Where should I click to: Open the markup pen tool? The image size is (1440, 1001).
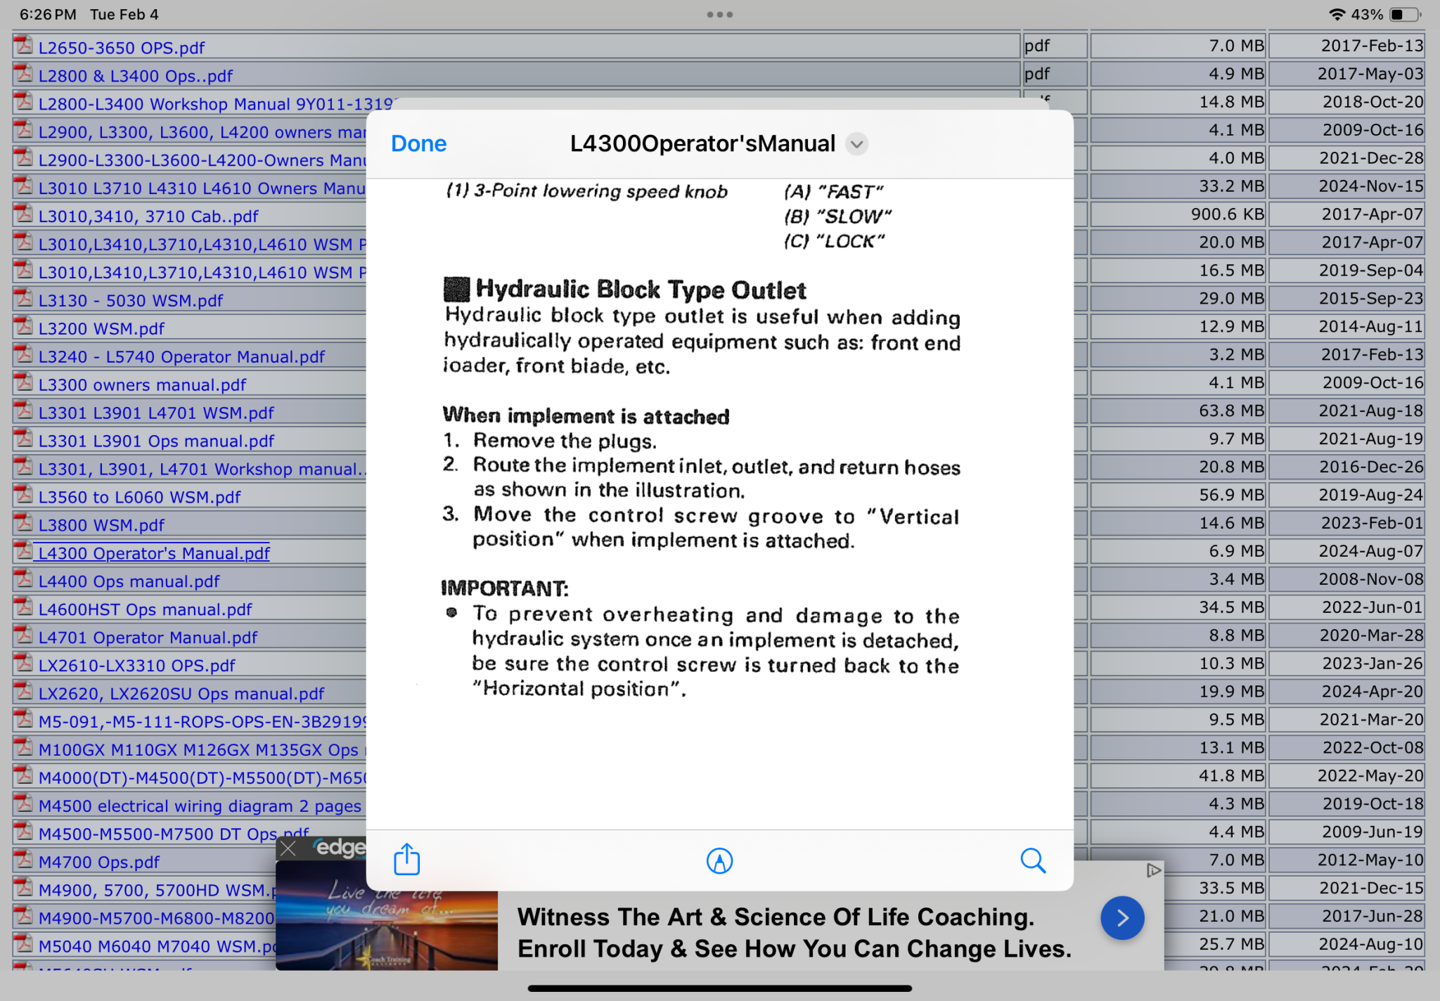click(719, 860)
